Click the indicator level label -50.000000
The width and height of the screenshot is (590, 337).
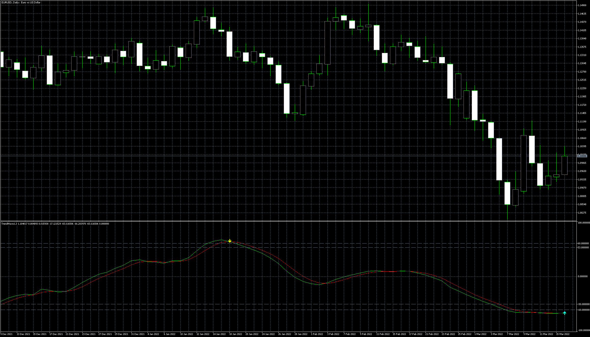click(x=583, y=304)
